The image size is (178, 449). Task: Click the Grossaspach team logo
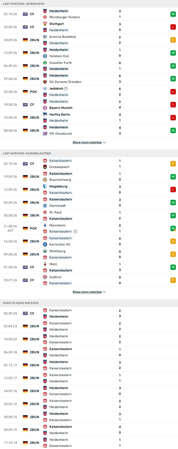click(x=45, y=167)
